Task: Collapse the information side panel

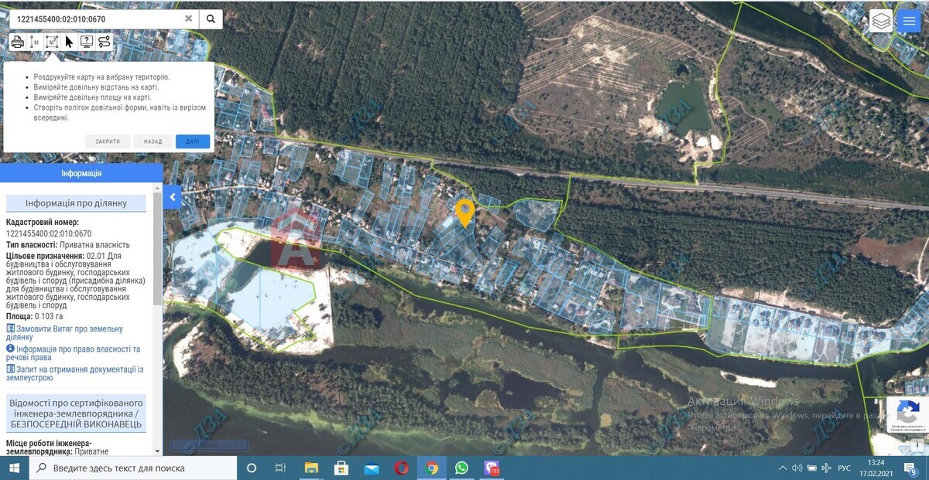Action: coord(173,197)
